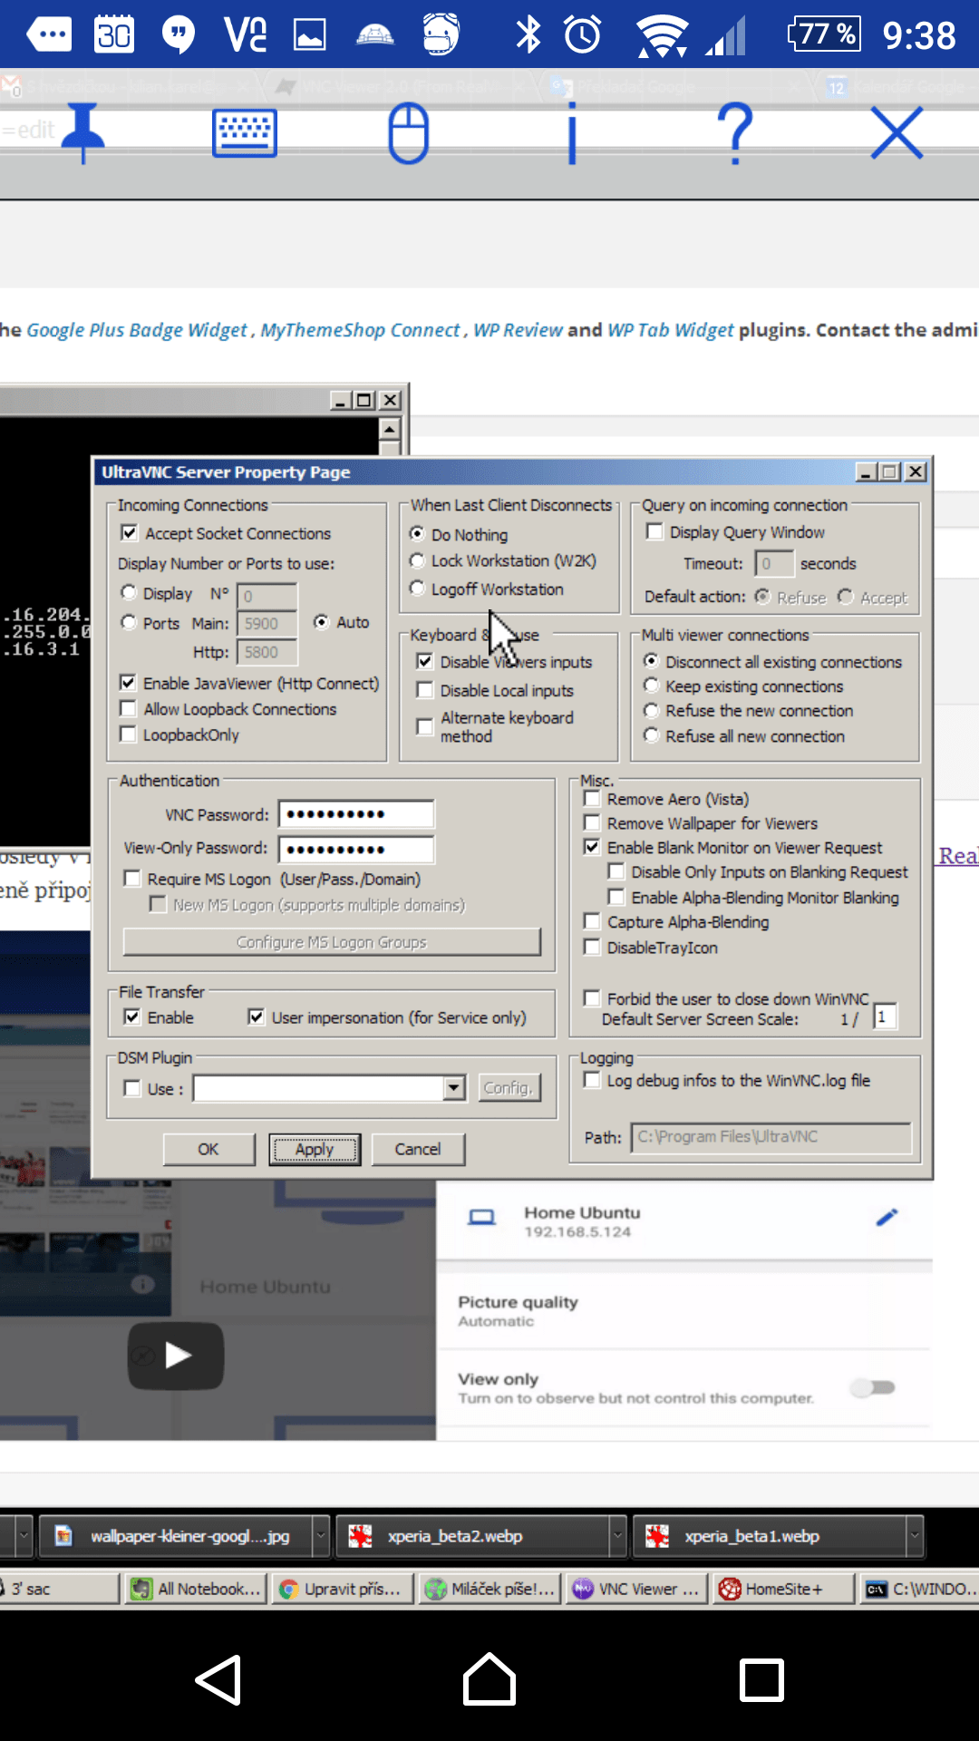
Task: Check Disable Local inputs
Action: pos(424,690)
